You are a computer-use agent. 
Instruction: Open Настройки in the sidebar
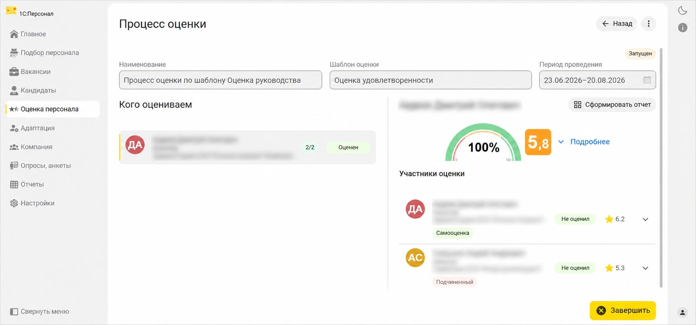tap(53, 203)
